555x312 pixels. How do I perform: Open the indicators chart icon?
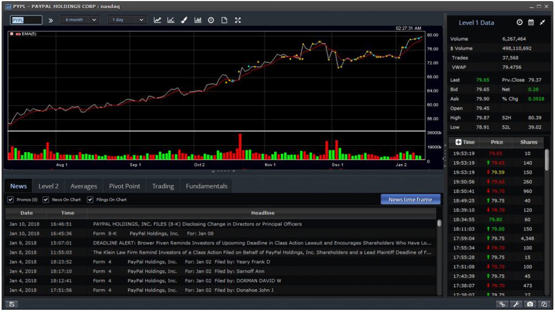pos(171,20)
